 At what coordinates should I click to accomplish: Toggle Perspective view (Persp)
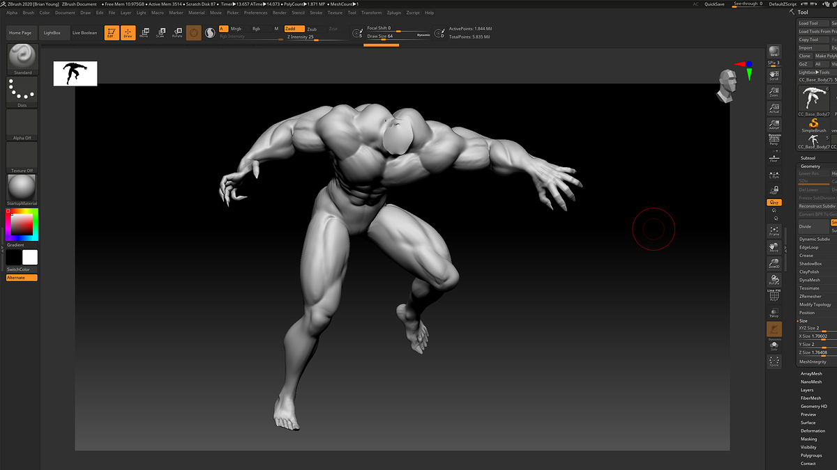pyautogui.click(x=774, y=141)
